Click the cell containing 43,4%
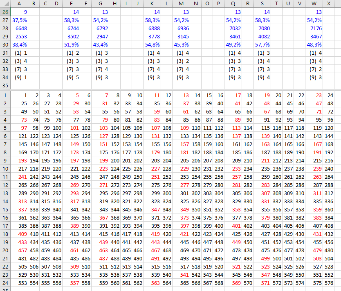The width and height of the screenshot is (341, 291). pos(100,45)
